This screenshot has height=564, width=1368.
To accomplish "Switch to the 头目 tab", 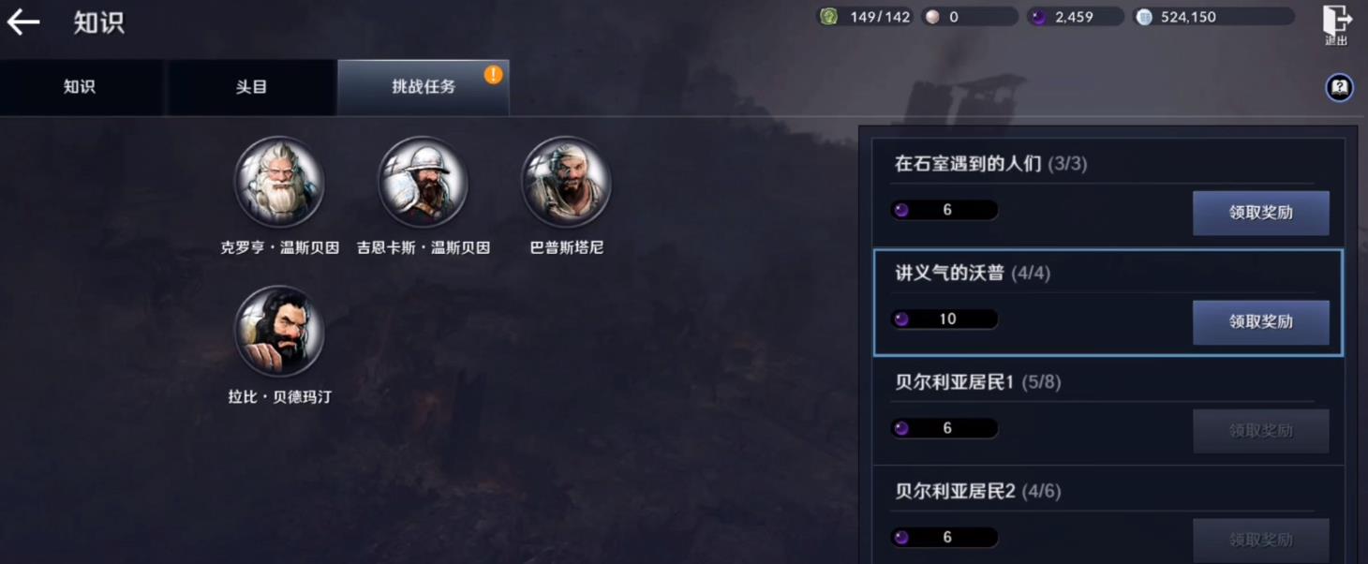I will [x=251, y=87].
